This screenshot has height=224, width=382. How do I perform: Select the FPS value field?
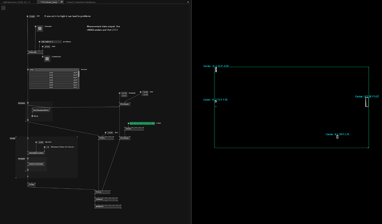(32, 16)
